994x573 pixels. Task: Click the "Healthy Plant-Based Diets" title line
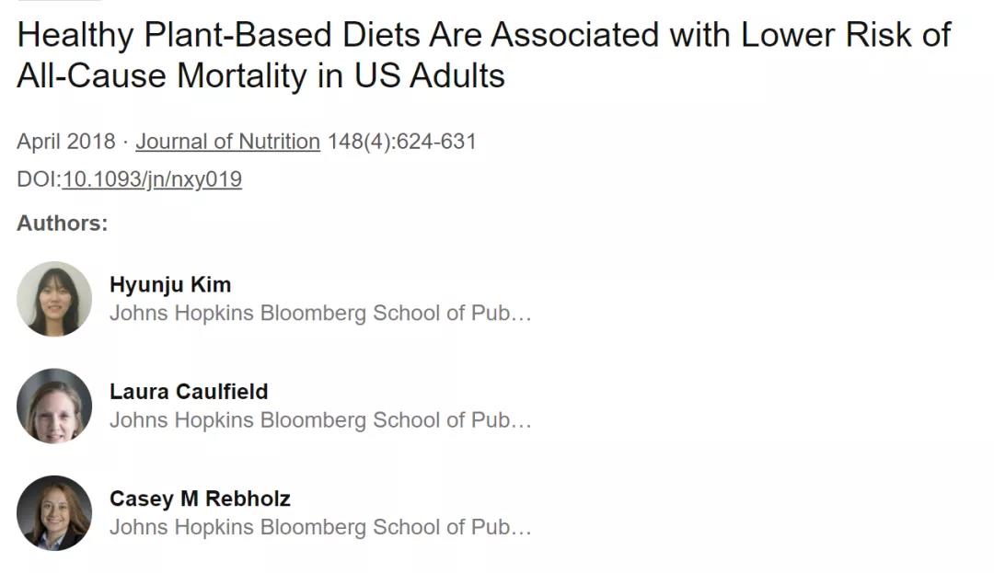coord(484,35)
